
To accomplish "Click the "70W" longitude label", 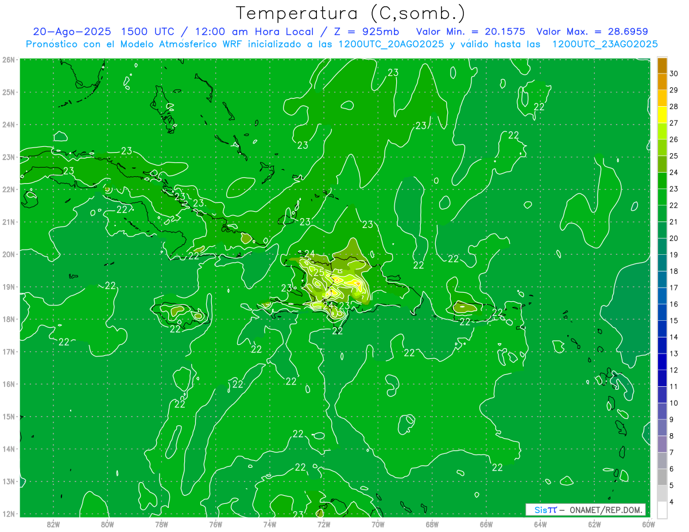I will click(x=378, y=524).
